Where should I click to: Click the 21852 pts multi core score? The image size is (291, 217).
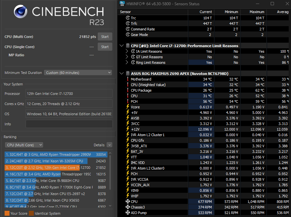87,37
